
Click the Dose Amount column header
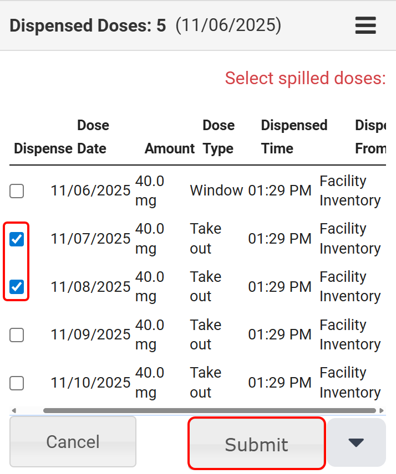[x=170, y=148]
